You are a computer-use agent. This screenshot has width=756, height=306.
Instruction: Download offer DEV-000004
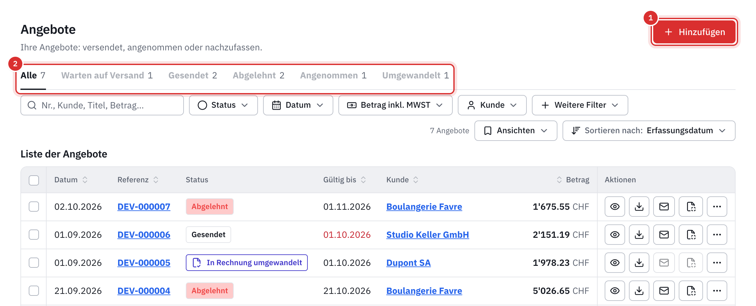click(639, 291)
